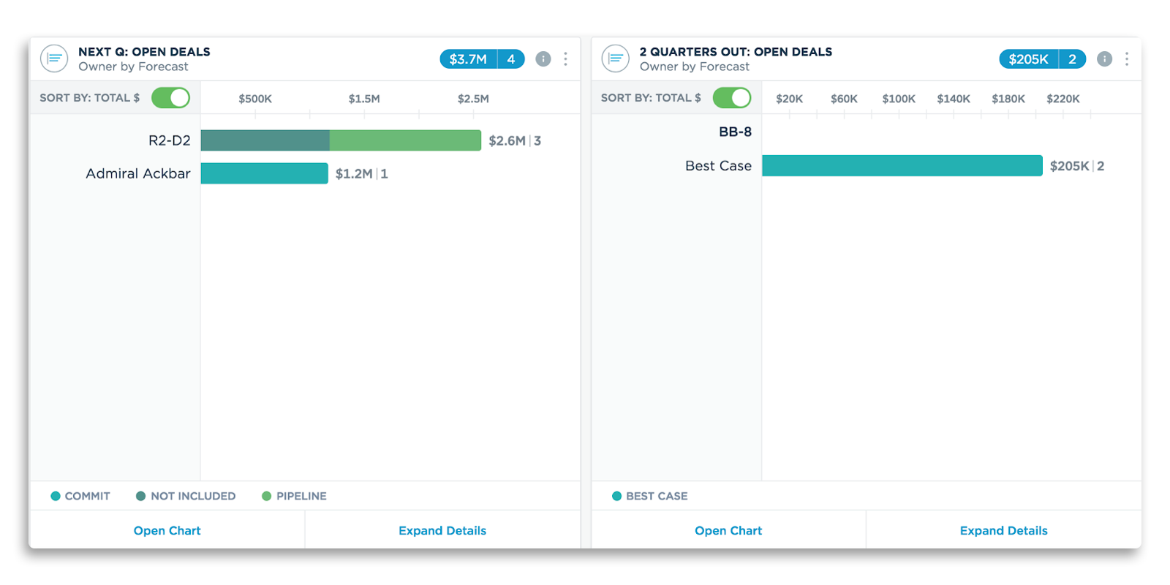This screenshot has height=585, width=1170.
Task: Select the Admiral Ackbar owner label
Action: pyautogui.click(x=138, y=173)
